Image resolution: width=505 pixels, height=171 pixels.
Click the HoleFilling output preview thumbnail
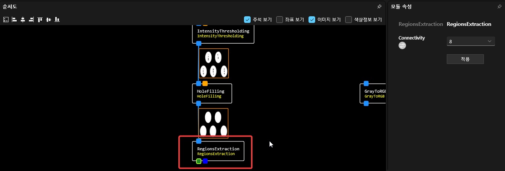pyautogui.click(x=213, y=123)
